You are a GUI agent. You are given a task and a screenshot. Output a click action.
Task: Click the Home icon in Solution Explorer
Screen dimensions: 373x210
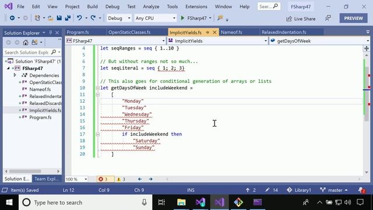(26, 43)
